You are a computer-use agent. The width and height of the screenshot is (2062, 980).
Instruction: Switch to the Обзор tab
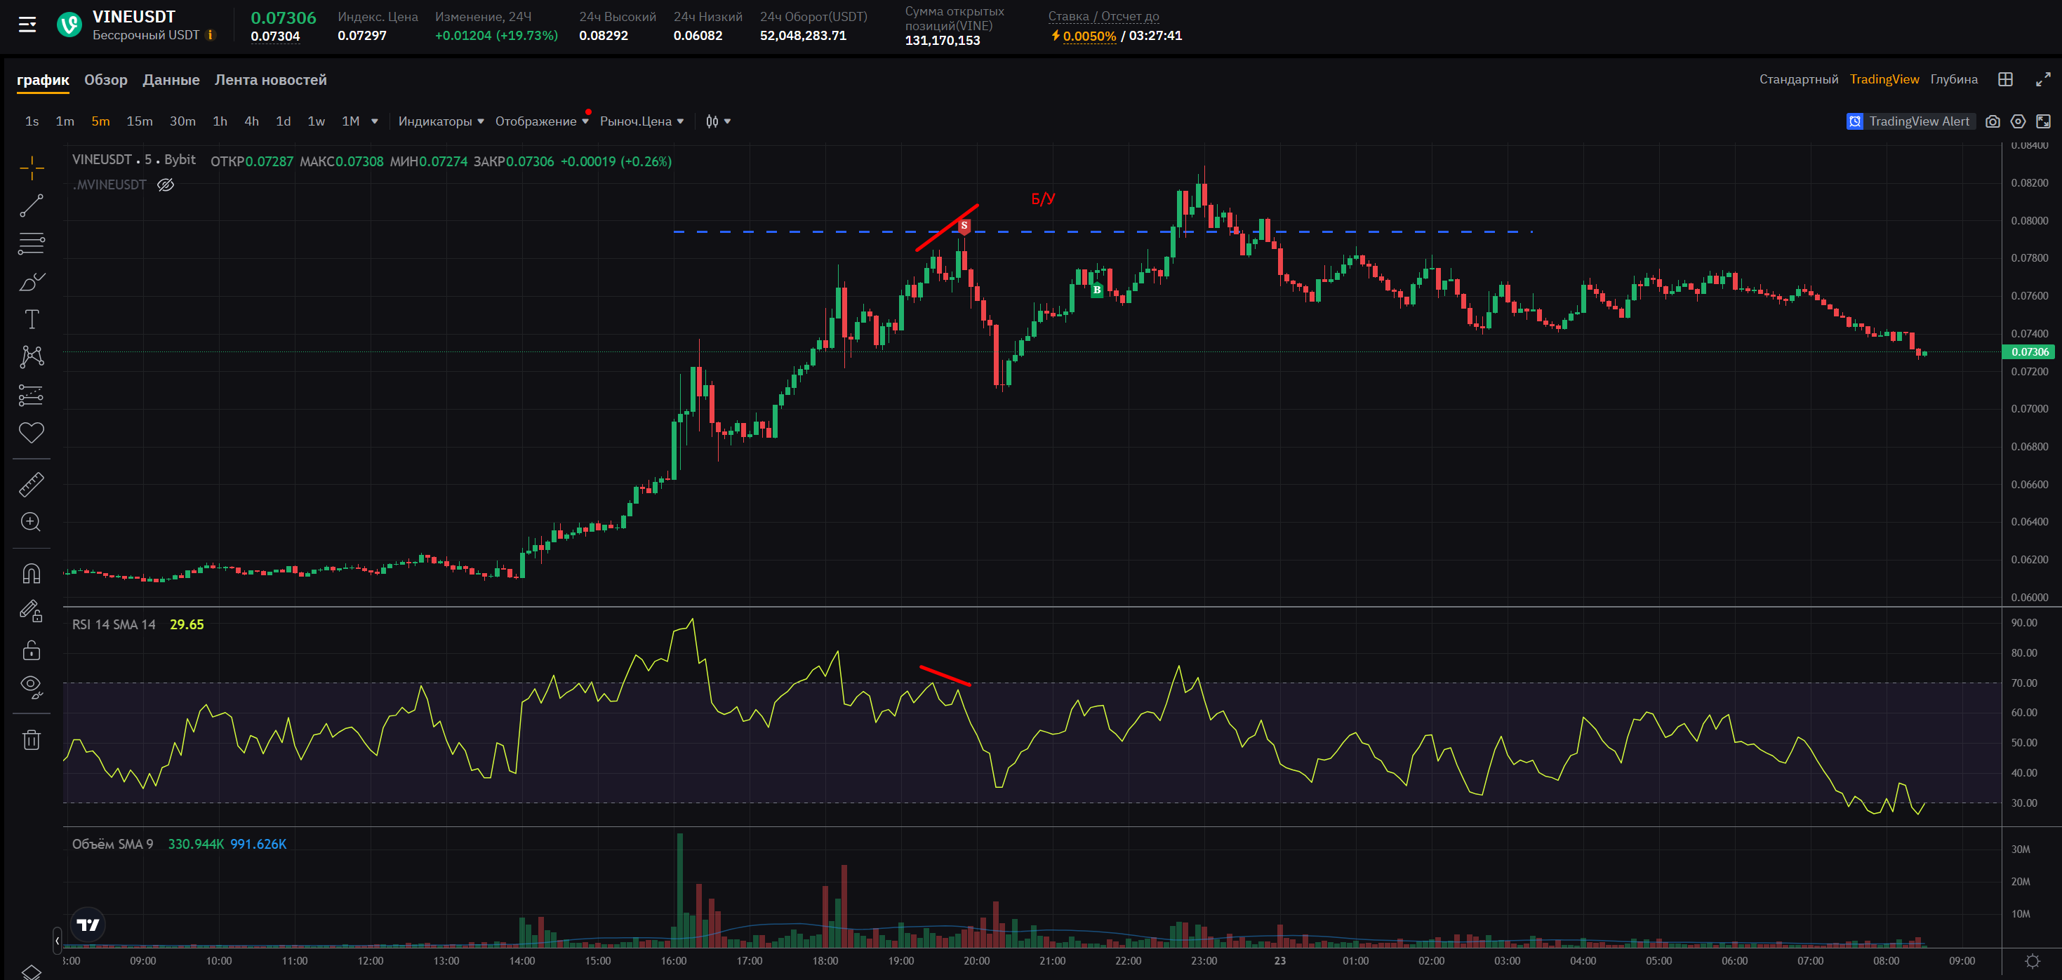click(x=106, y=80)
